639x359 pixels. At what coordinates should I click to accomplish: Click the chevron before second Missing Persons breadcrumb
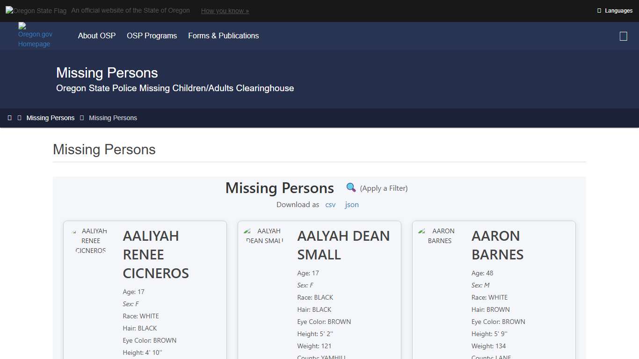point(82,118)
